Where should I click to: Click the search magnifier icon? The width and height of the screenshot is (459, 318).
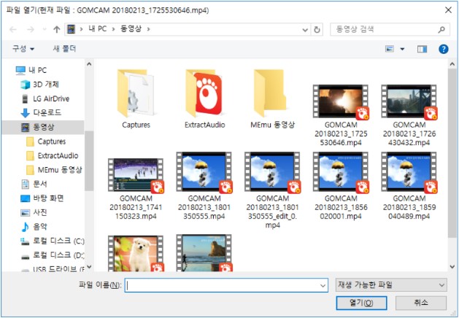tap(441, 30)
